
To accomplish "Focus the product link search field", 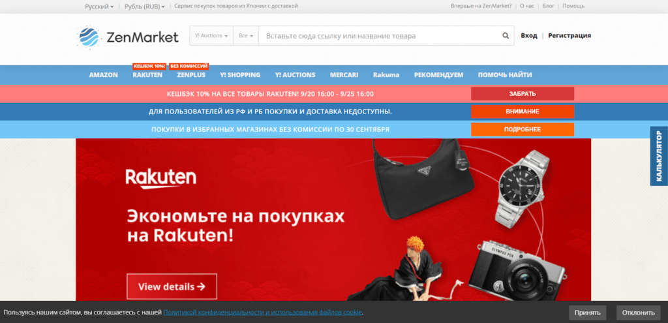I will click(379, 36).
